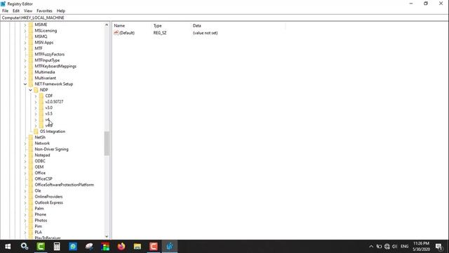Expand the v4.0 key chevron
Screen dimensions: 449x253
pos(36,126)
